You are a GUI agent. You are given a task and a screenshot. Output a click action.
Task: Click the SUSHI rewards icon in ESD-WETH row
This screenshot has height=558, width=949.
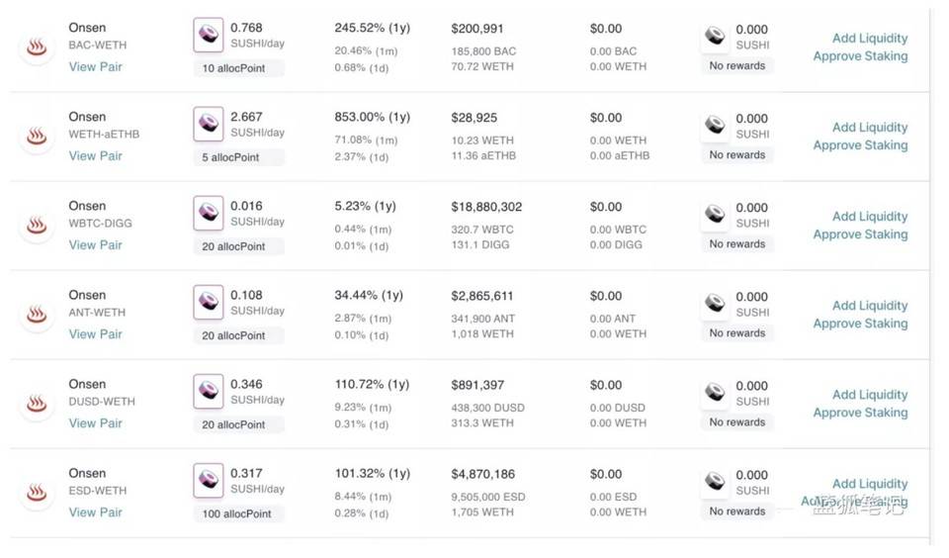click(715, 481)
